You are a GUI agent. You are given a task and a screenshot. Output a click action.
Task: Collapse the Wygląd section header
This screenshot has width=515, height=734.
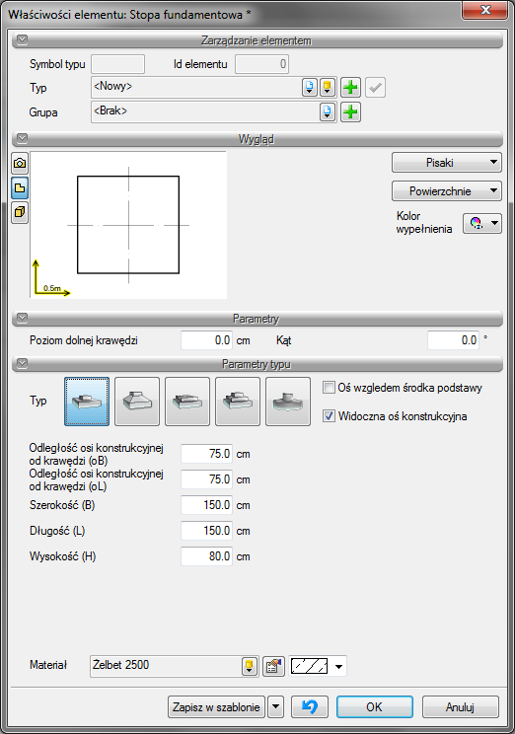pos(22,139)
